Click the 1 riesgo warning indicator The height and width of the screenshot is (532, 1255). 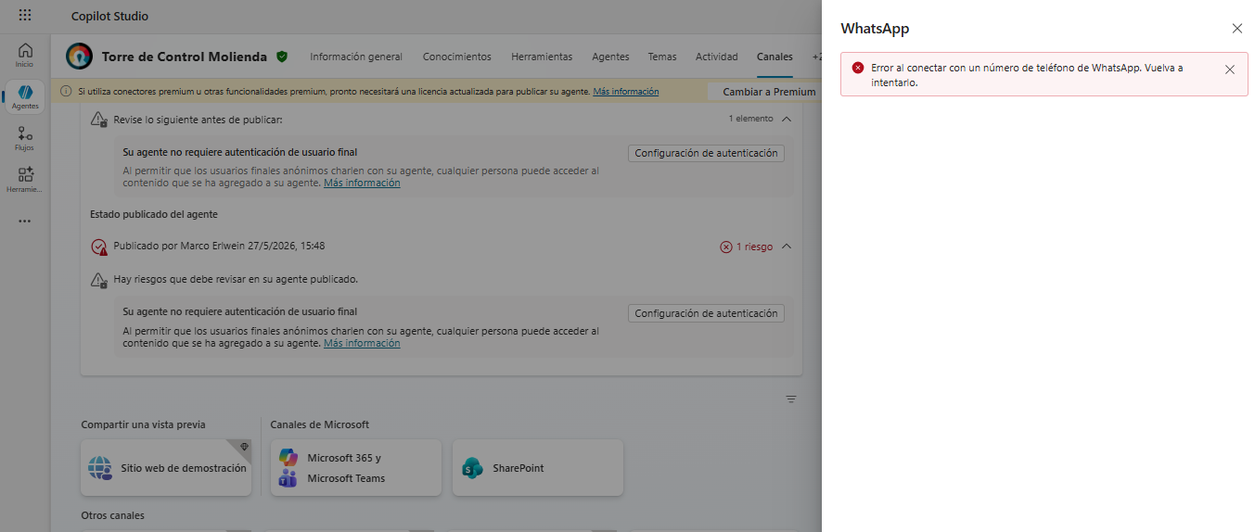747,247
